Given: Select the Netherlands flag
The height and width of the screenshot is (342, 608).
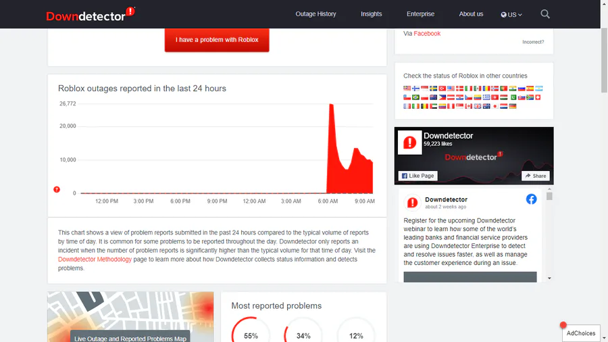Looking at the screenshot, I should click(504, 106).
